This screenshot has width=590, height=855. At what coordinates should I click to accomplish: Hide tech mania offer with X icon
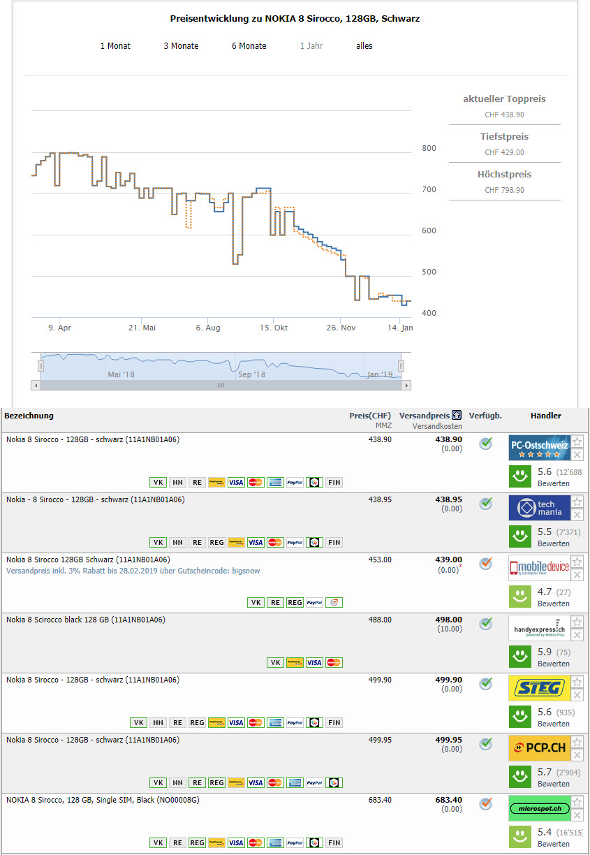click(x=577, y=515)
